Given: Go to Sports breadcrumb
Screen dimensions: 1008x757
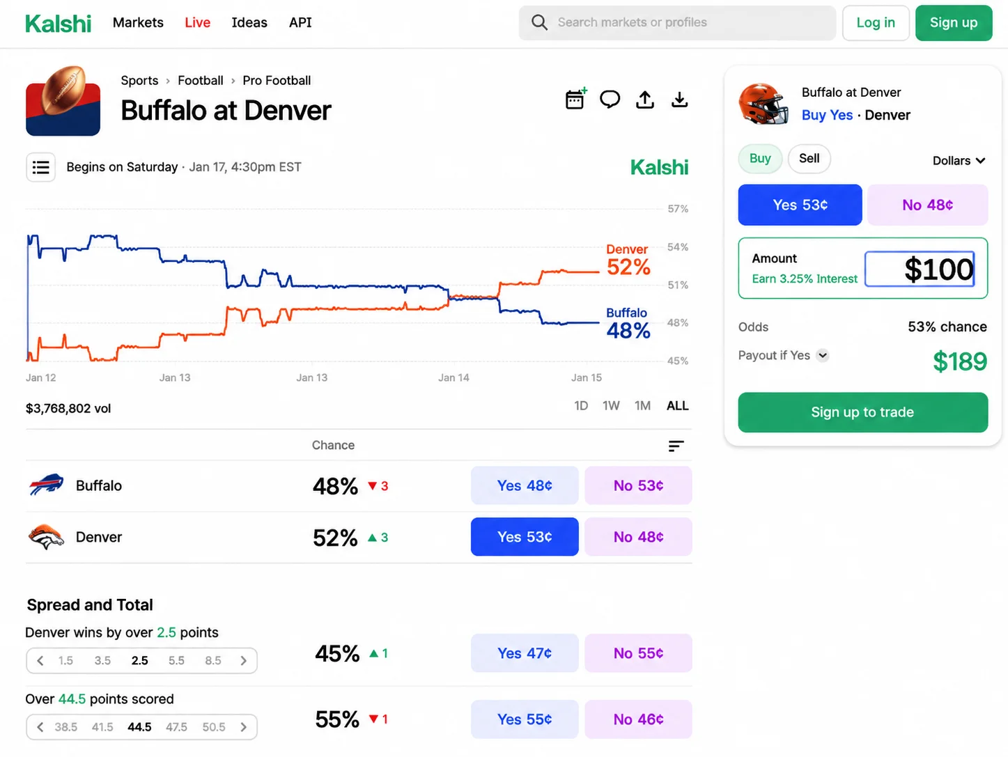Looking at the screenshot, I should [x=139, y=81].
